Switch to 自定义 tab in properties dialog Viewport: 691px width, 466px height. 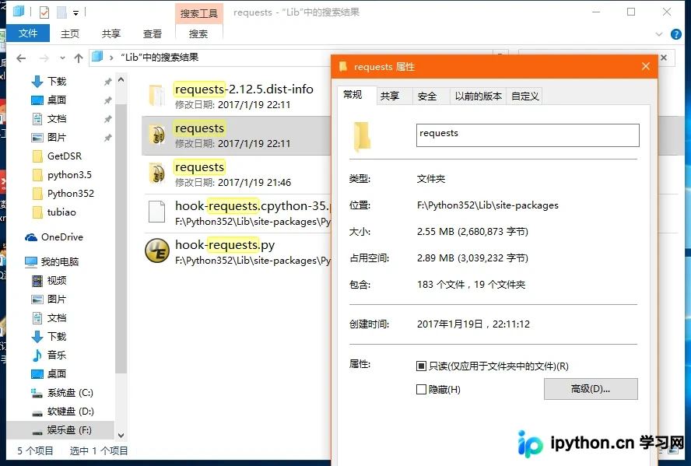(524, 96)
